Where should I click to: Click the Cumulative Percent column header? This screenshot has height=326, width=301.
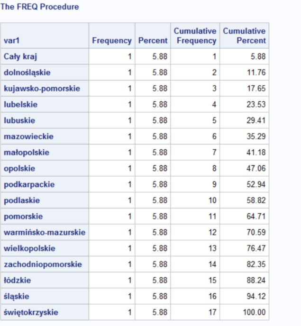(x=244, y=36)
